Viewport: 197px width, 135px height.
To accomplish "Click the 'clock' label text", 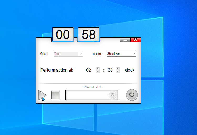I will tap(130, 70).
